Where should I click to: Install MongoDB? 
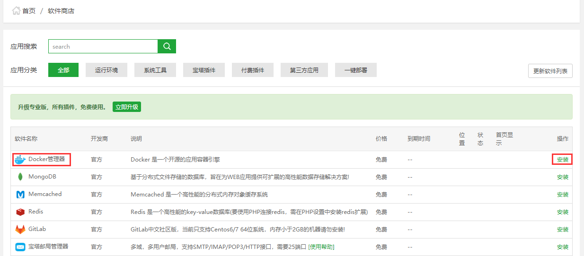[563, 177]
